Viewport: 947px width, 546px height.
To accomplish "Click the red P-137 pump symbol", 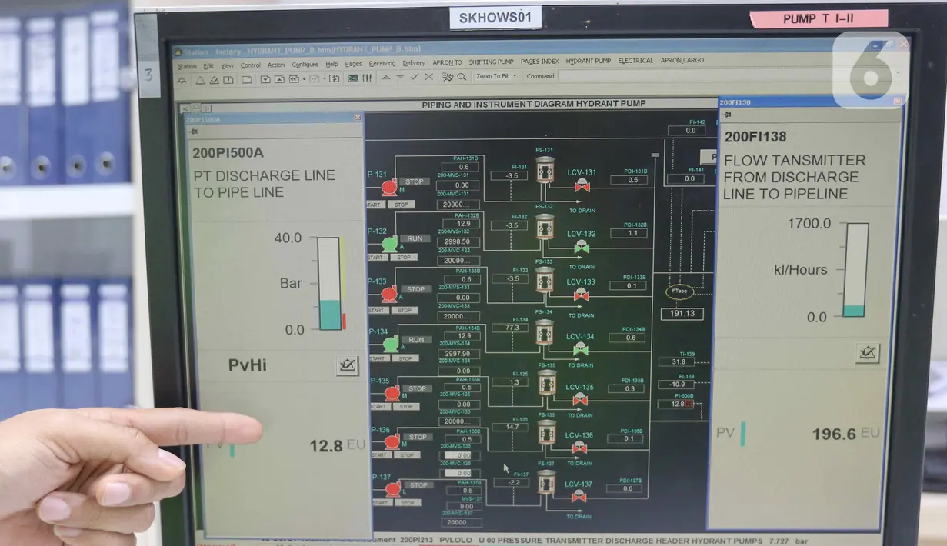I will pos(393,489).
